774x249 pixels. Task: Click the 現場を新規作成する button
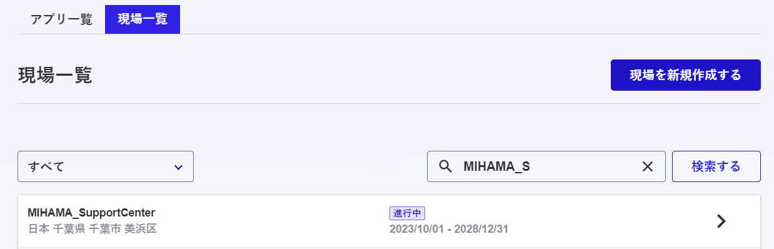(x=686, y=75)
